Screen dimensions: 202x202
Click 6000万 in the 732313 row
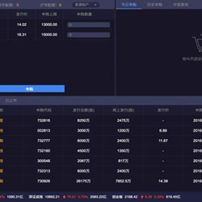pyautogui.click(x=84, y=171)
